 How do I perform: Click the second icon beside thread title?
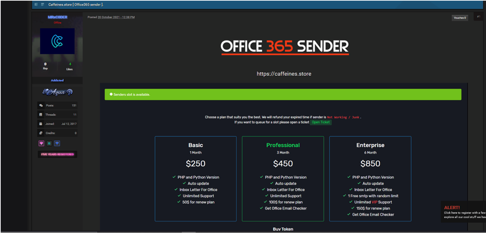42,4
